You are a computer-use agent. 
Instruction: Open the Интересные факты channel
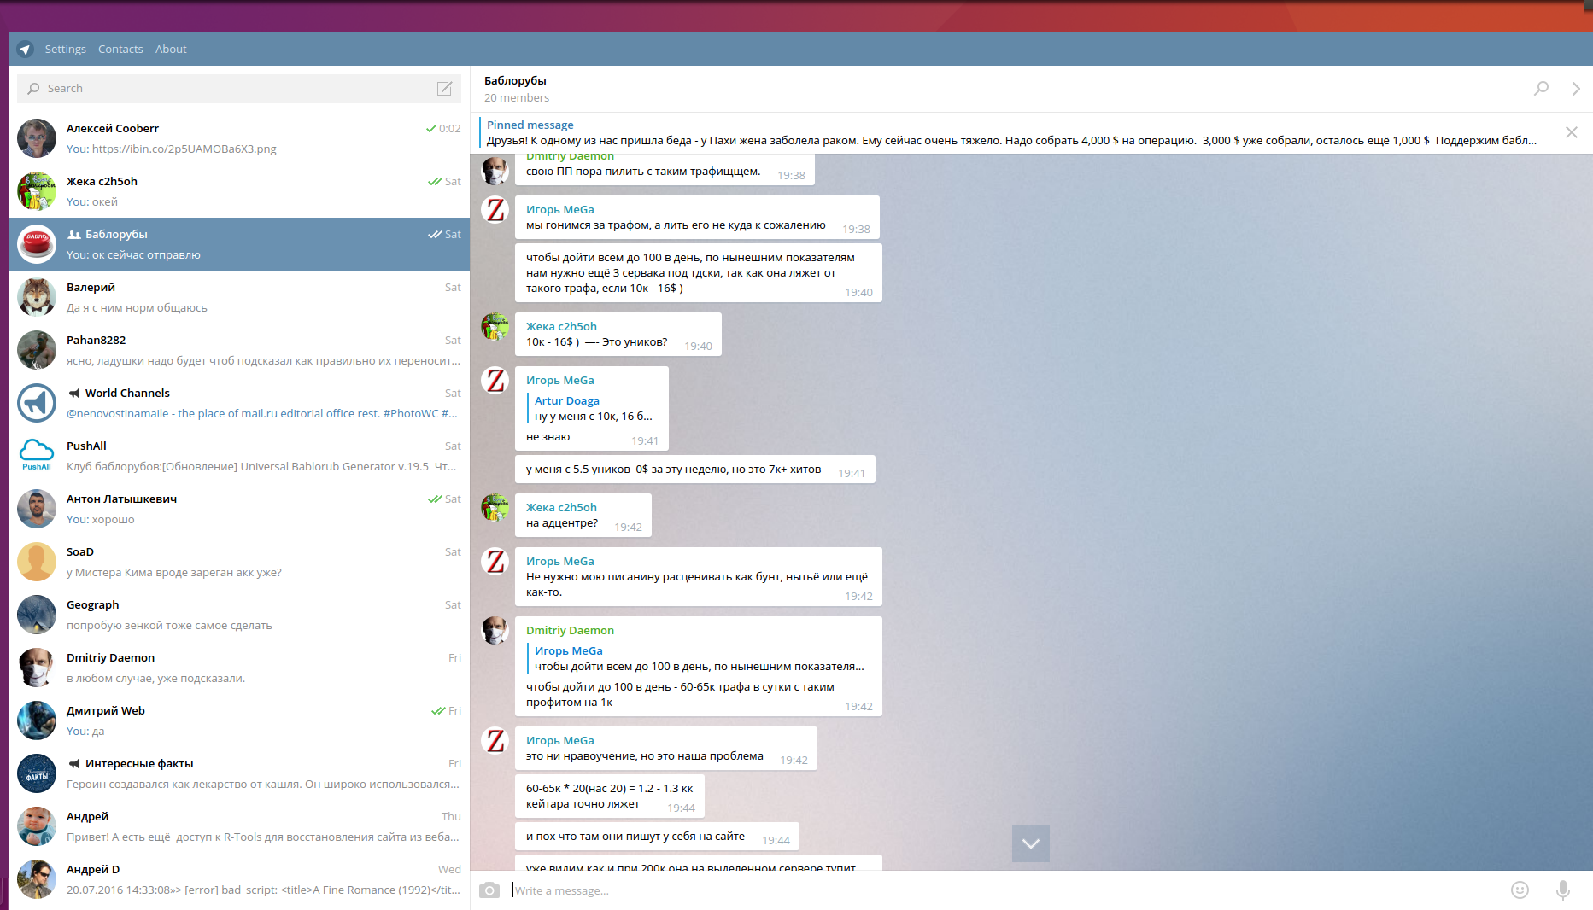[x=239, y=773]
